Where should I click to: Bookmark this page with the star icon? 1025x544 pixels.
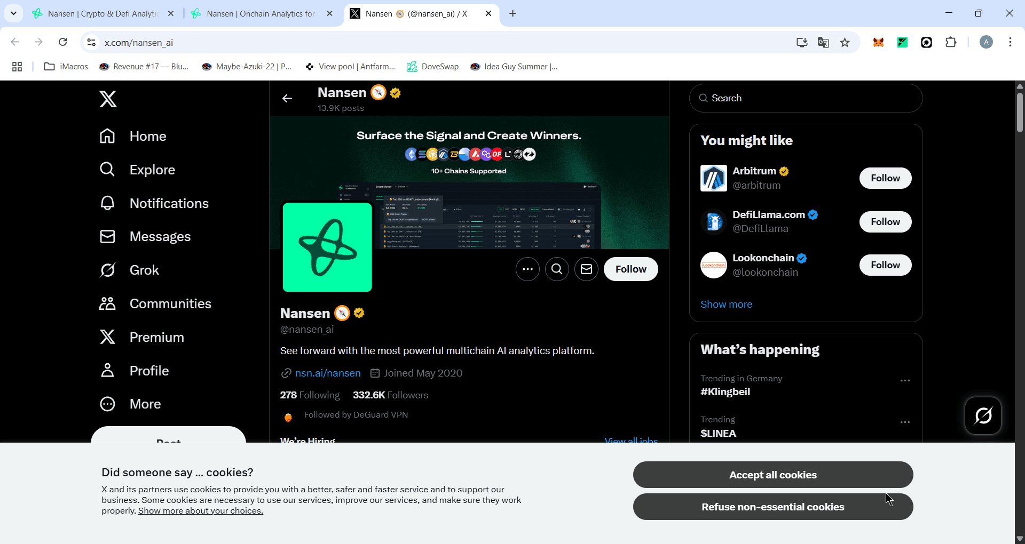point(845,43)
